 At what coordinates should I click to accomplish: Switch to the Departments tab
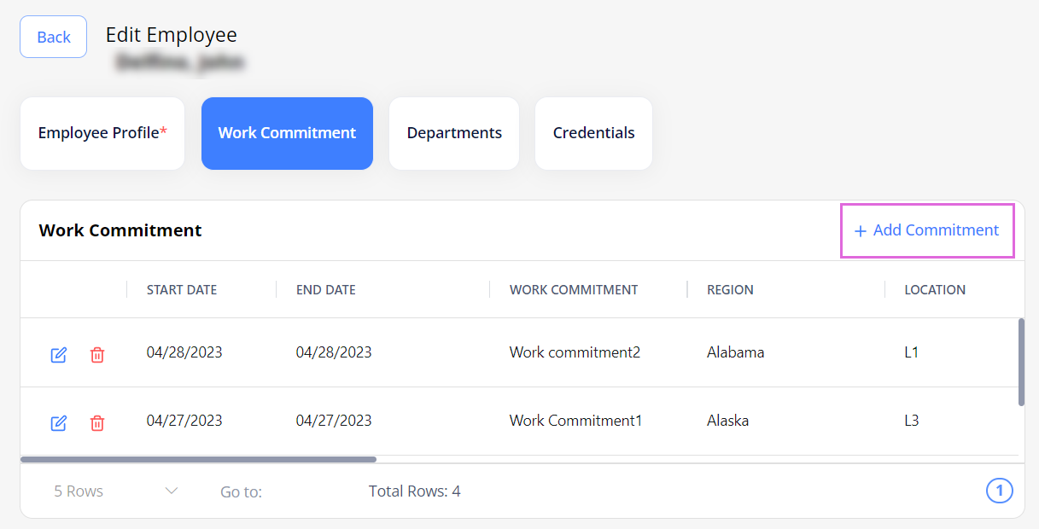454,133
